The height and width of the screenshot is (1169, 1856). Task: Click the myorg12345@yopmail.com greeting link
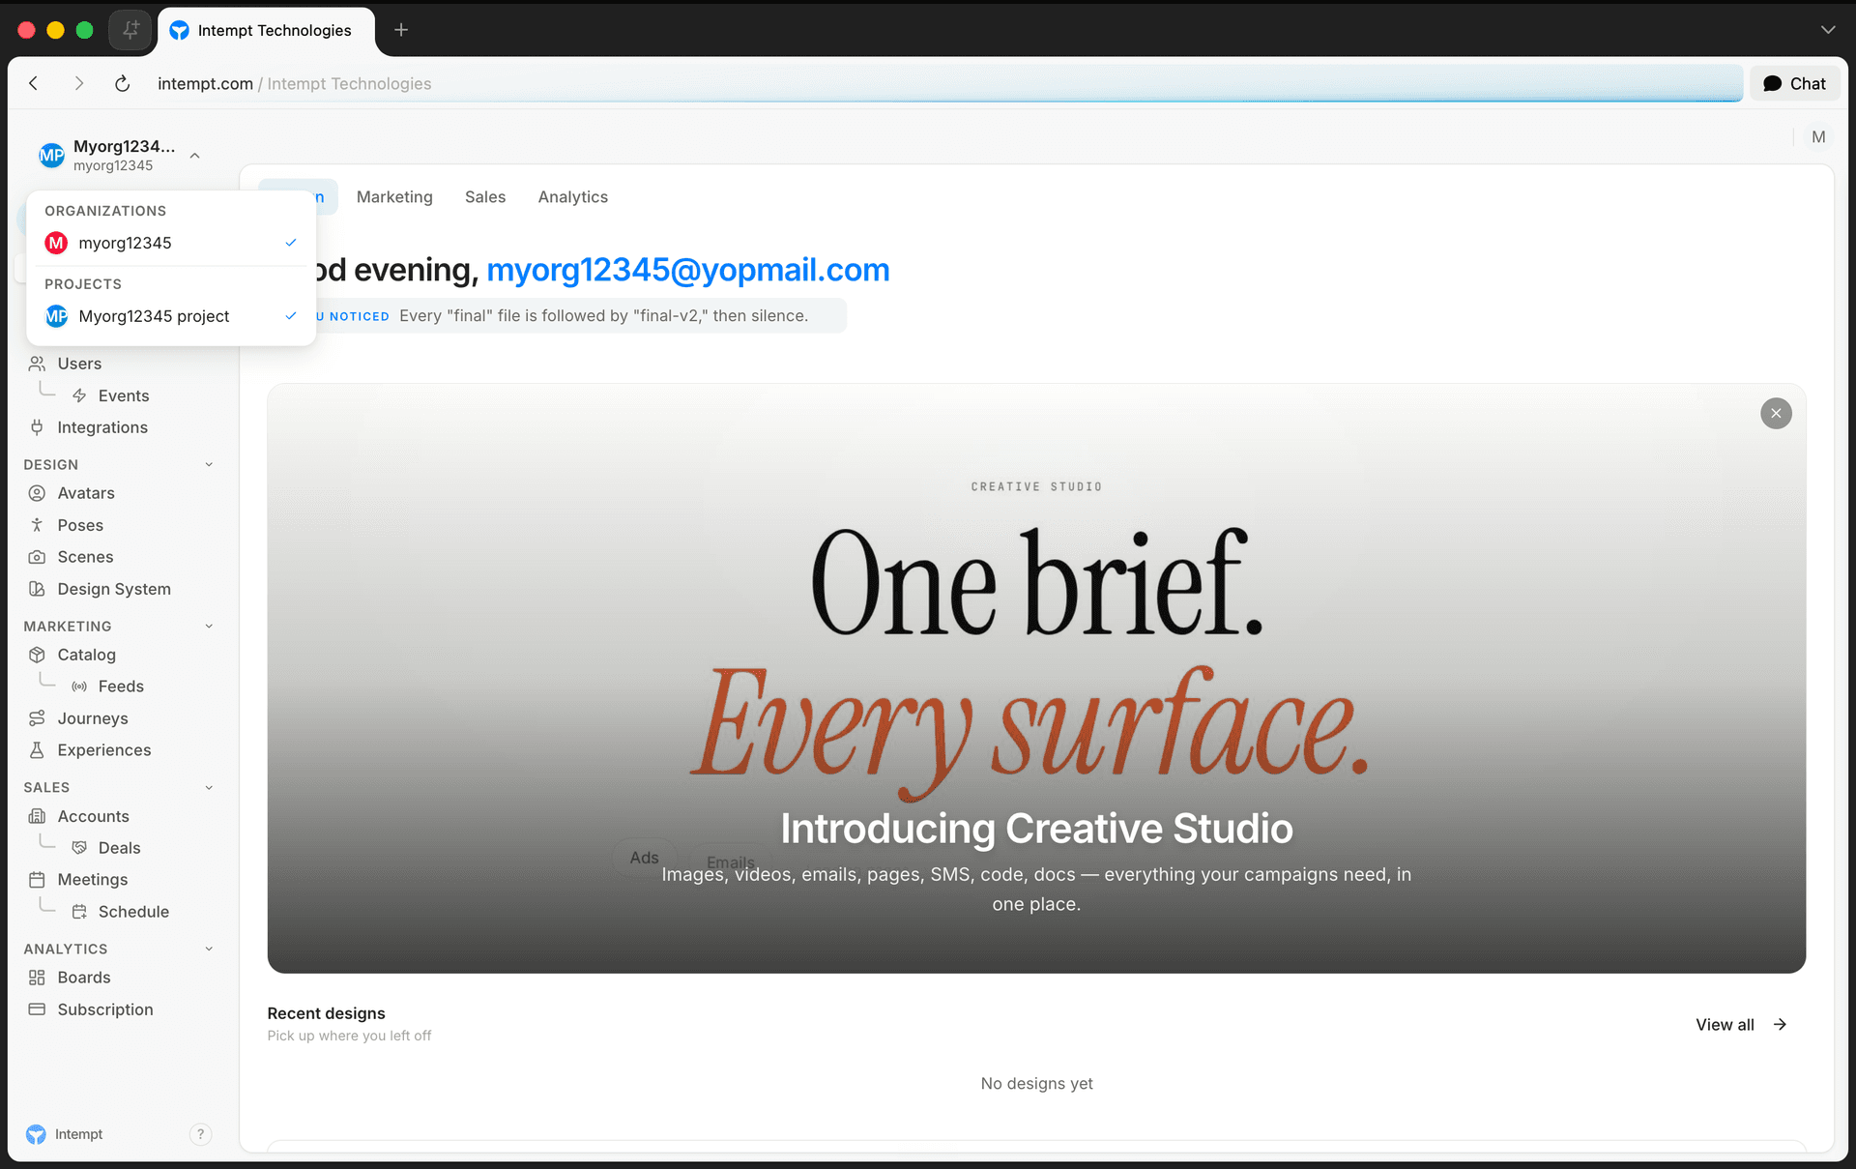tap(687, 270)
